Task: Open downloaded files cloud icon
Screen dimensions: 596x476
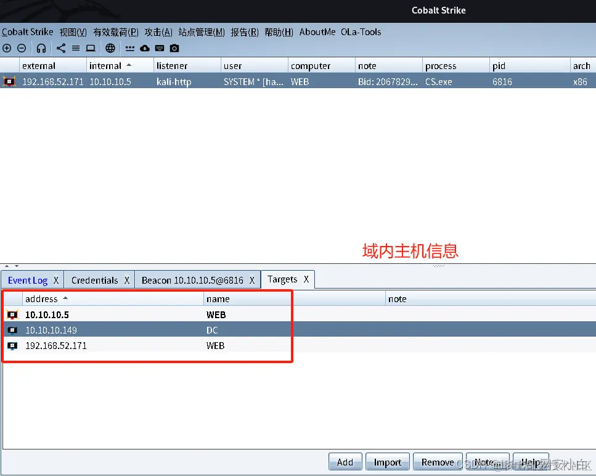Action: click(145, 48)
